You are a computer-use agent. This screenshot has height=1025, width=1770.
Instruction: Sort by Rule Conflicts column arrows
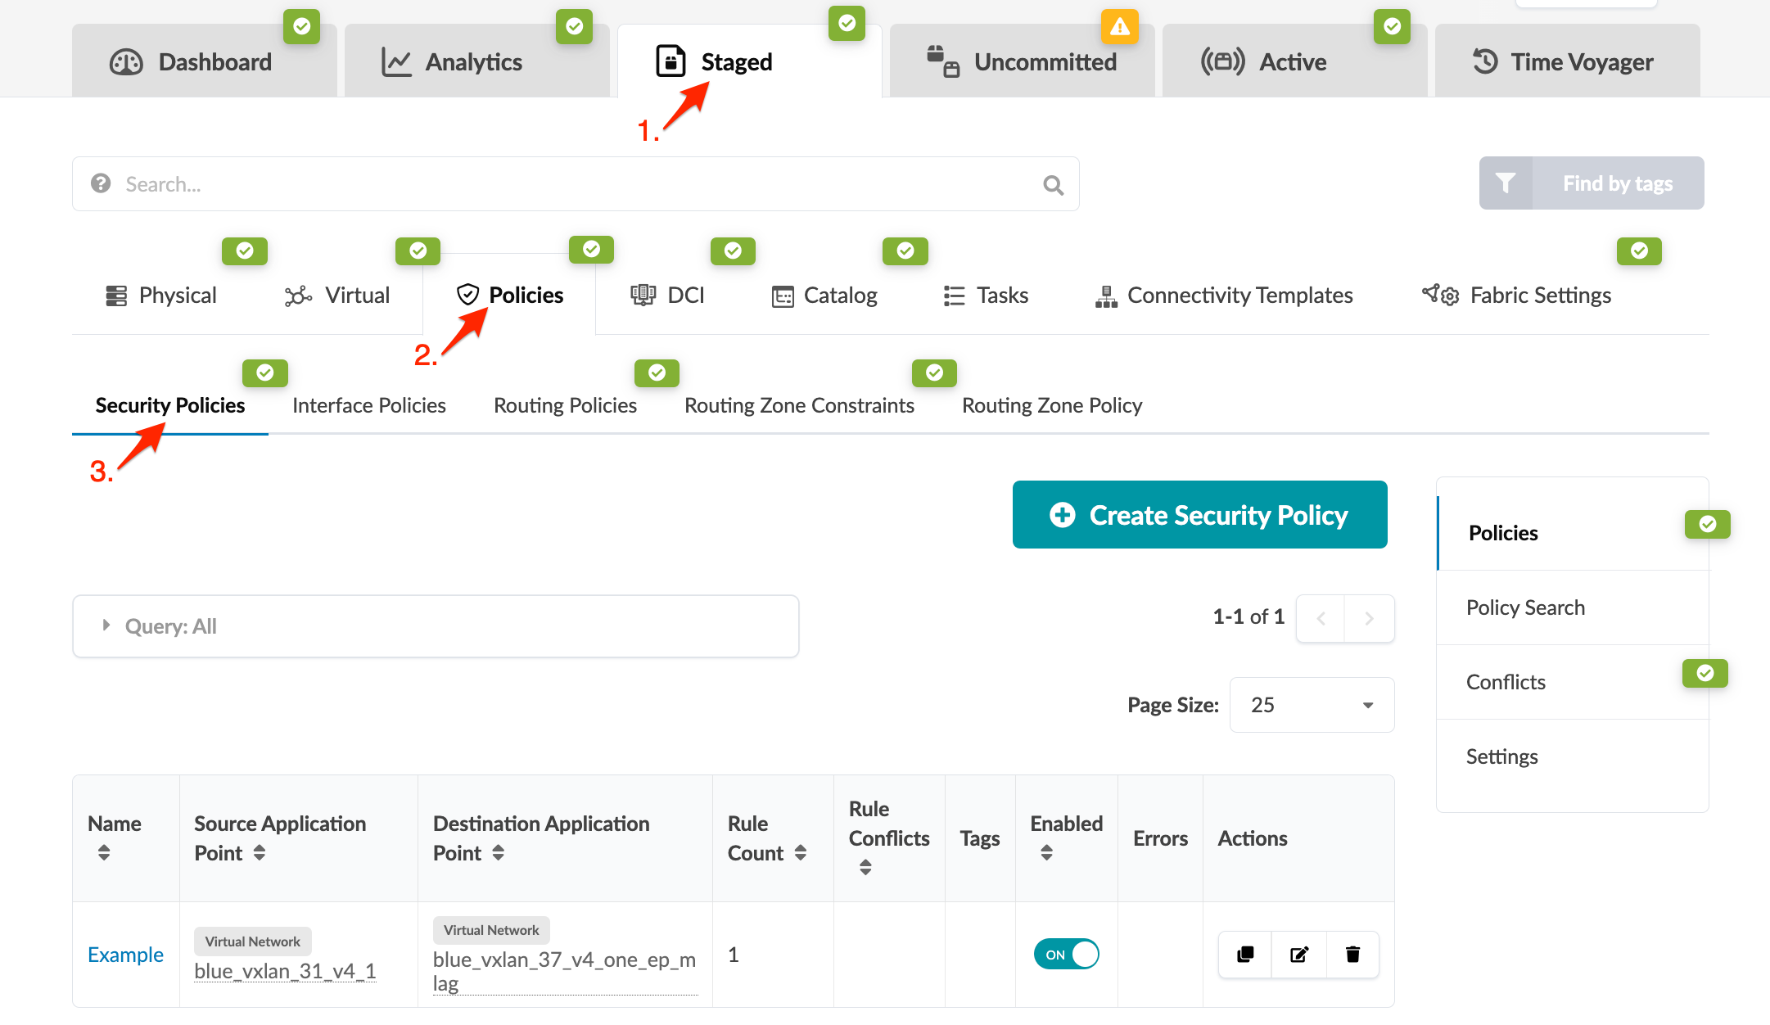[x=865, y=867]
